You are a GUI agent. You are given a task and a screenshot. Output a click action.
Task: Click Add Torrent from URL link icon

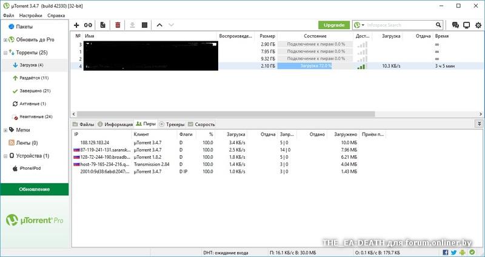(x=88, y=25)
